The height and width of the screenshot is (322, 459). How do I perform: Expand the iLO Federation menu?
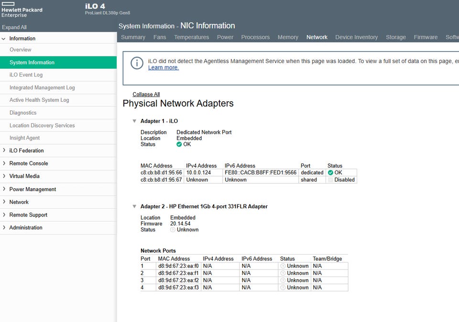[4, 150]
